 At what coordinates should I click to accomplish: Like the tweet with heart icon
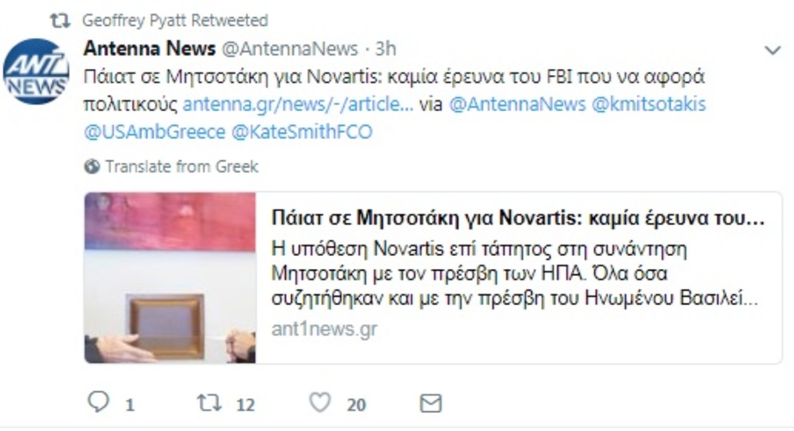click(x=320, y=403)
